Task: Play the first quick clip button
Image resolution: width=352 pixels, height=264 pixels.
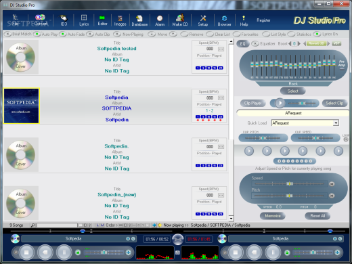Action: pyautogui.click(x=249, y=151)
